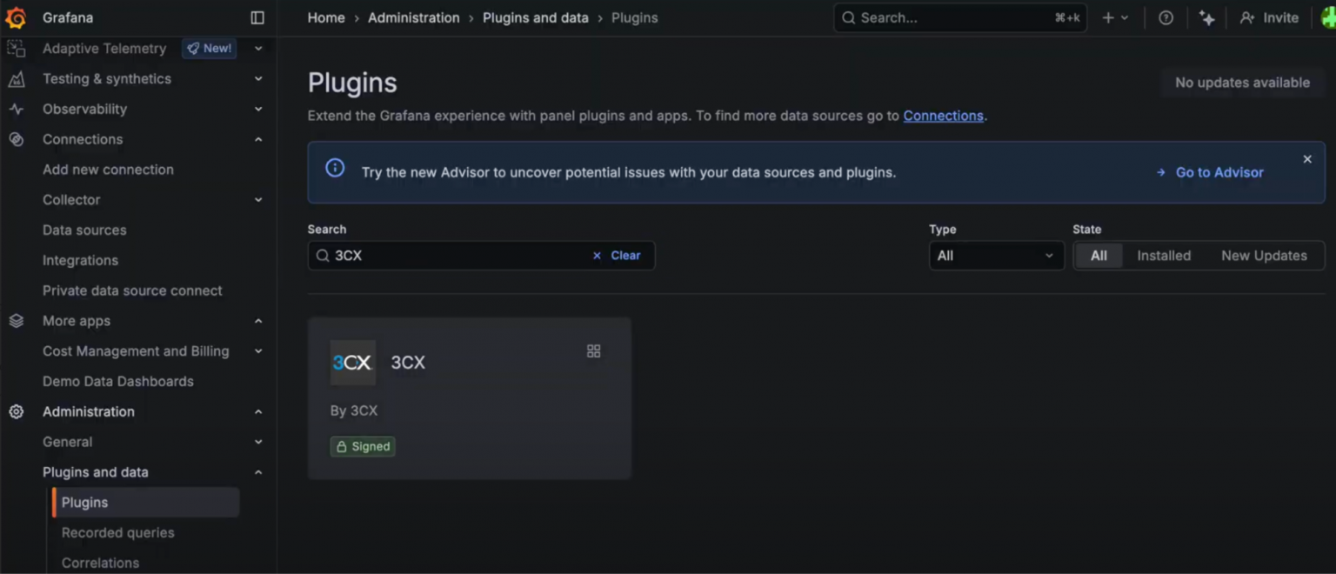The width and height of the screenshot is (1336, 574).
Task: Select the All state filter
Action: pyautogui.click(x=1099, y=256)
